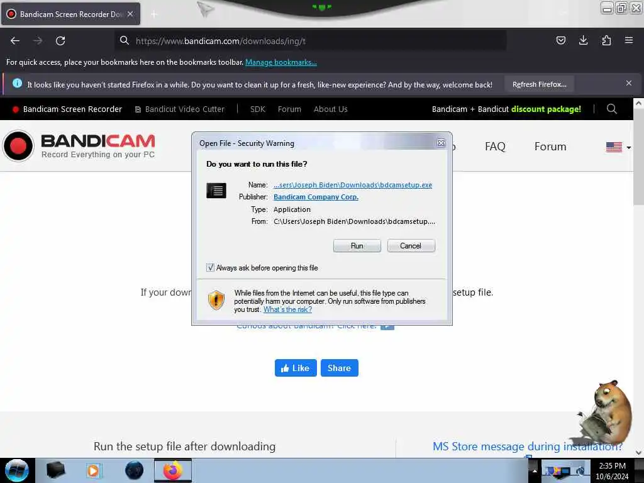The width and height of the screenshot is (644, 483).
Task: Open Forum in black navigation bar
Action: point(289,109)
